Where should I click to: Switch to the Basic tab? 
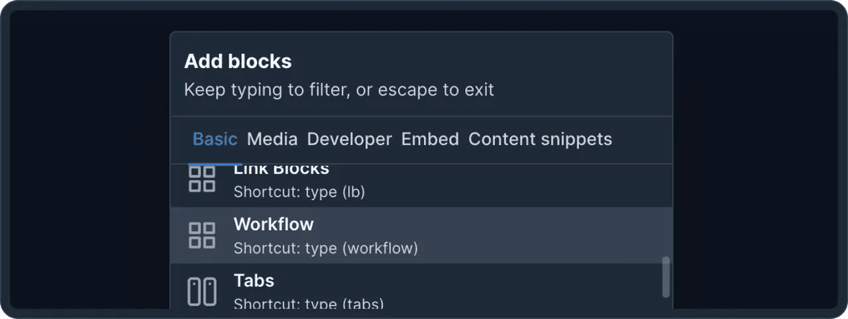click(215, 140)
